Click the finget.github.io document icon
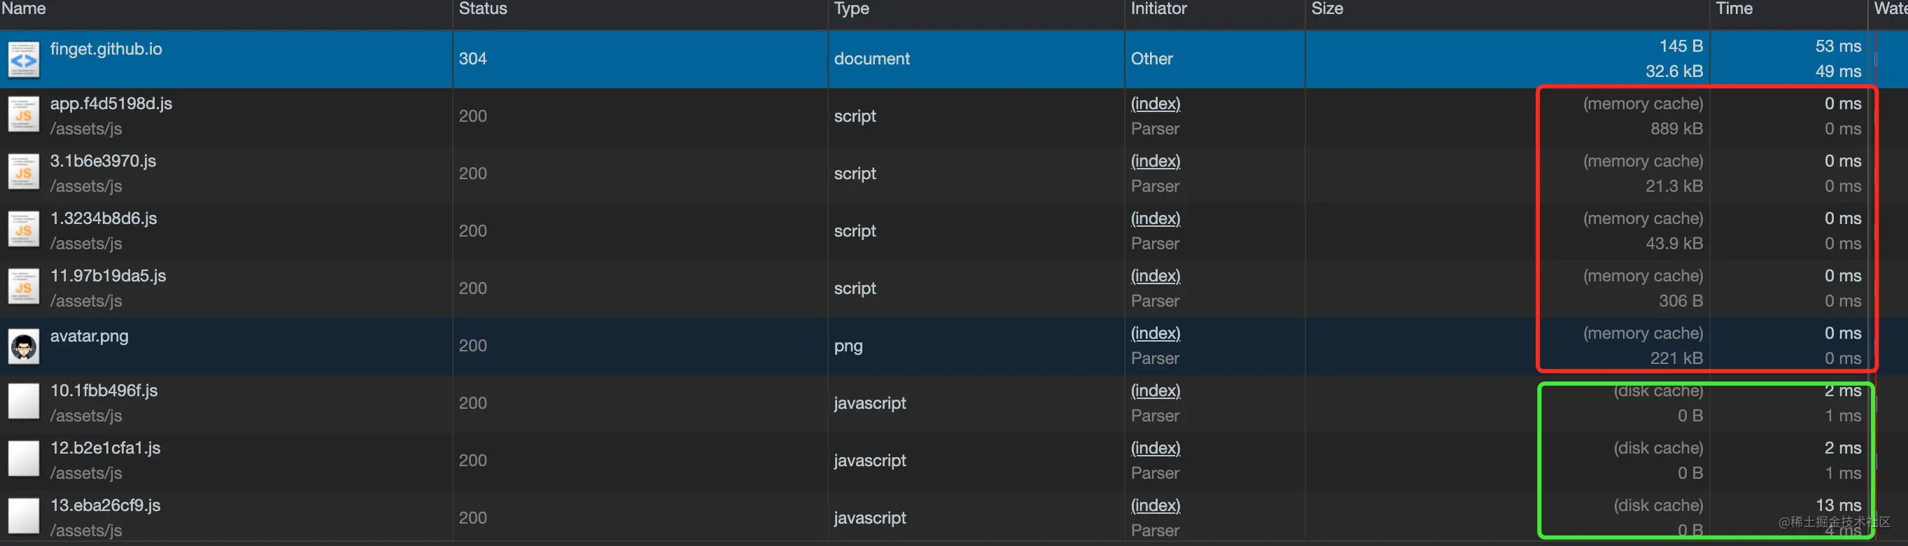The height and width of the screenshot is (546, 1908). pos(23,59)
